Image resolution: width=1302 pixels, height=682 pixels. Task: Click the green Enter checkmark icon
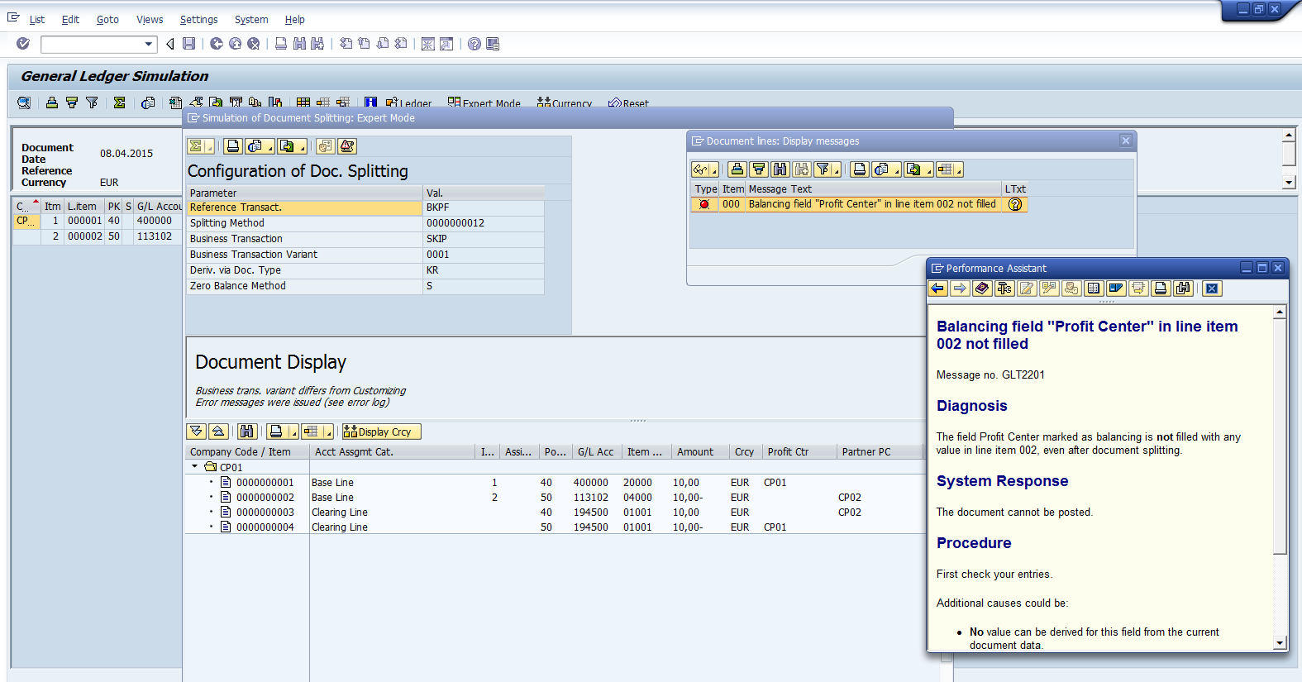[x=23, y=44]
